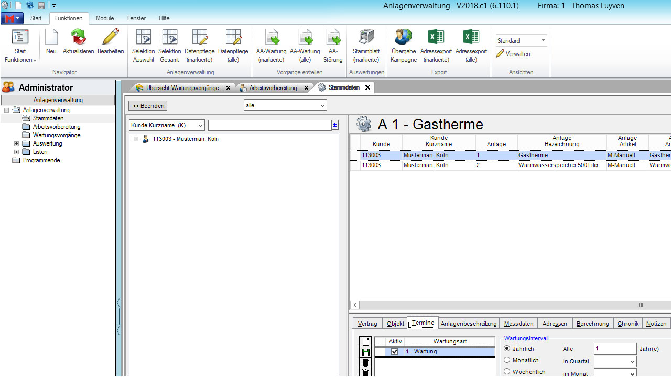
Task: Open the 'alle' filter dropdown
Action: tap(285, 105)
